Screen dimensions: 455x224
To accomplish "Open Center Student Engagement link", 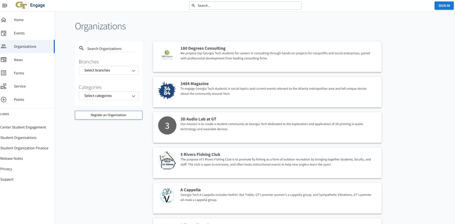I will point(23,127).
